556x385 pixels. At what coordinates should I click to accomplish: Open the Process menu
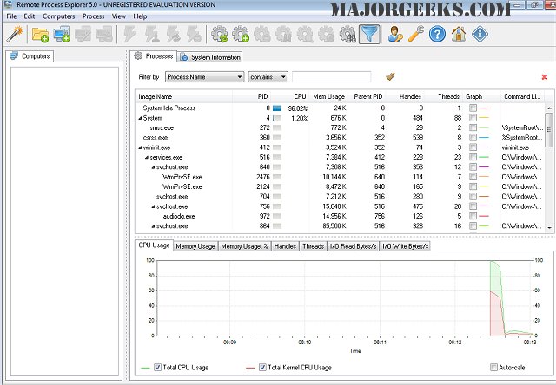(x=93, y=16)
